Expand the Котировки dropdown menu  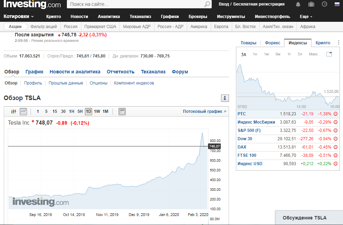point(19,16)
